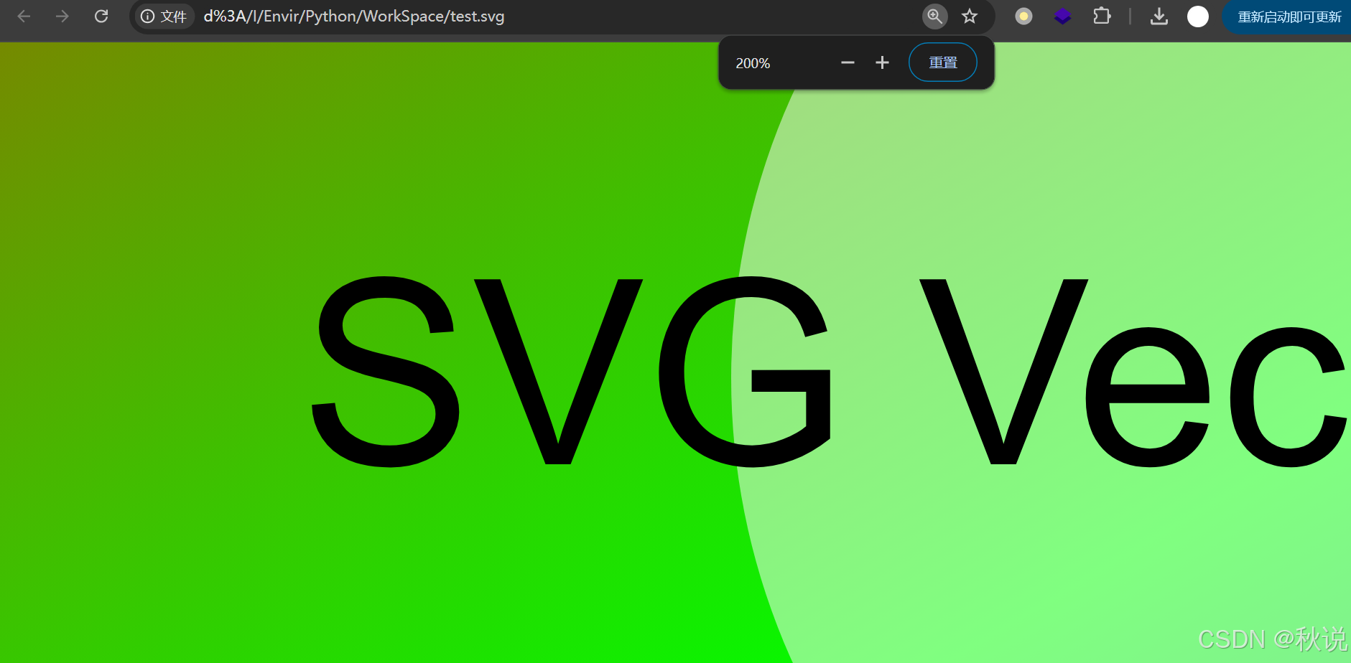This screenshot has height=663, width=1351.
Task: Click the 'Vec' text in the graphic
Action: 1133,372
